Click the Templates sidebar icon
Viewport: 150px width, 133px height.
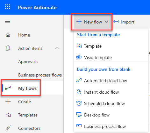point(8,115)
